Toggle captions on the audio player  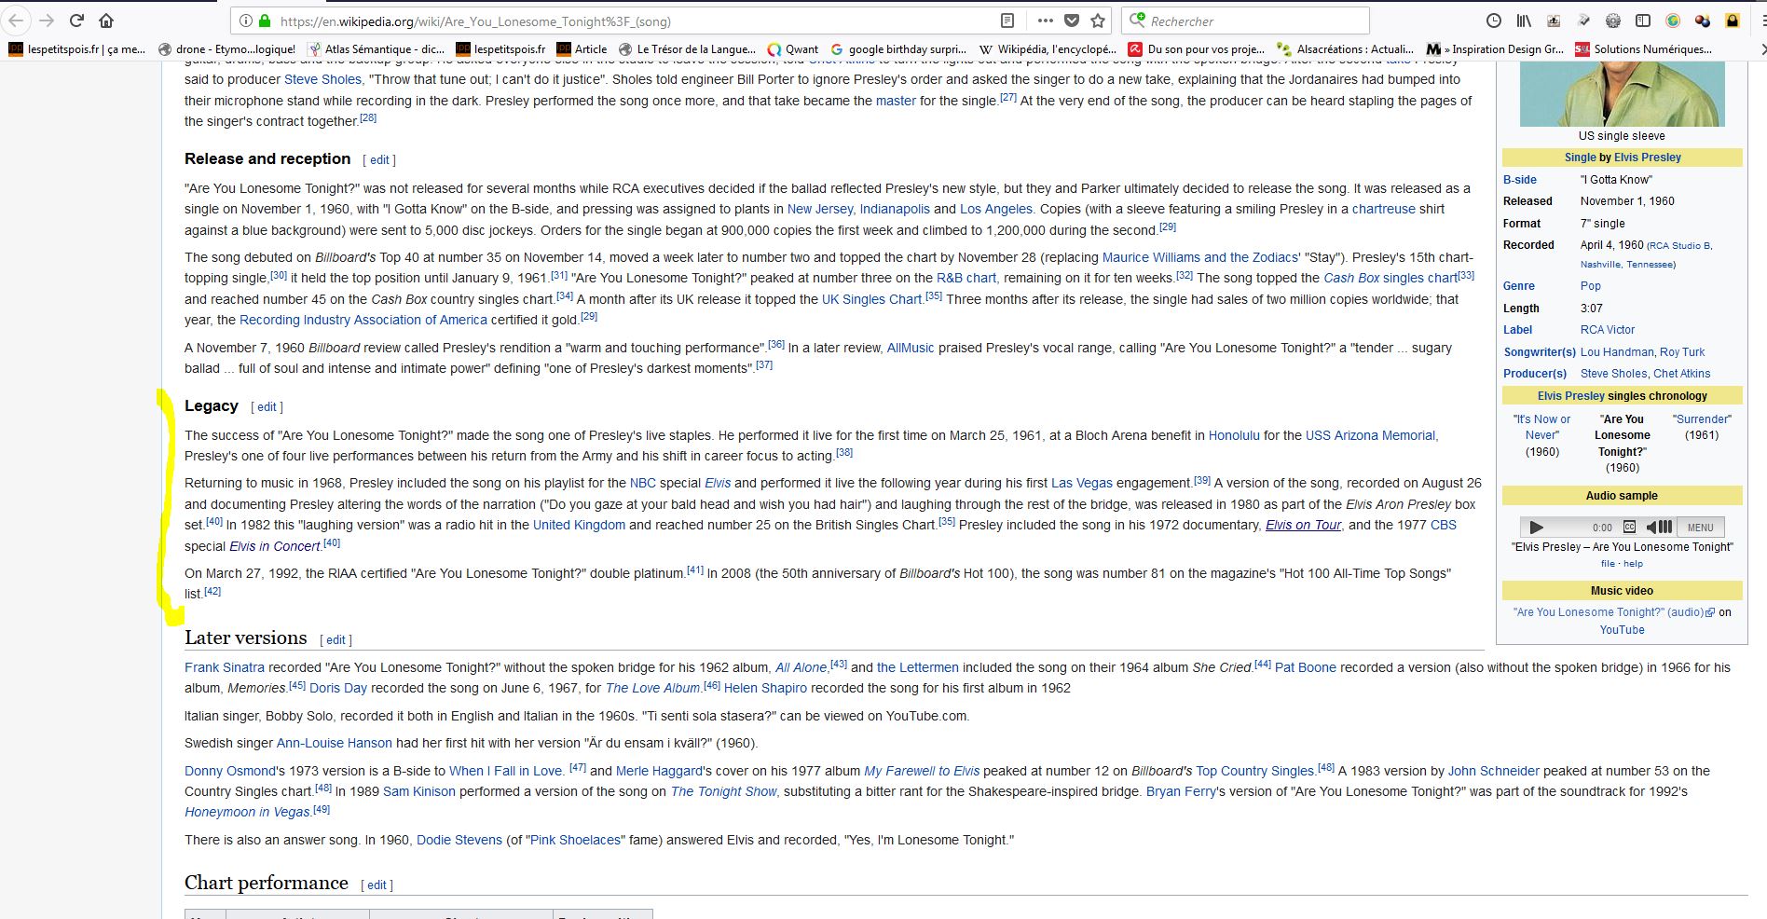tap(1630, 527)
